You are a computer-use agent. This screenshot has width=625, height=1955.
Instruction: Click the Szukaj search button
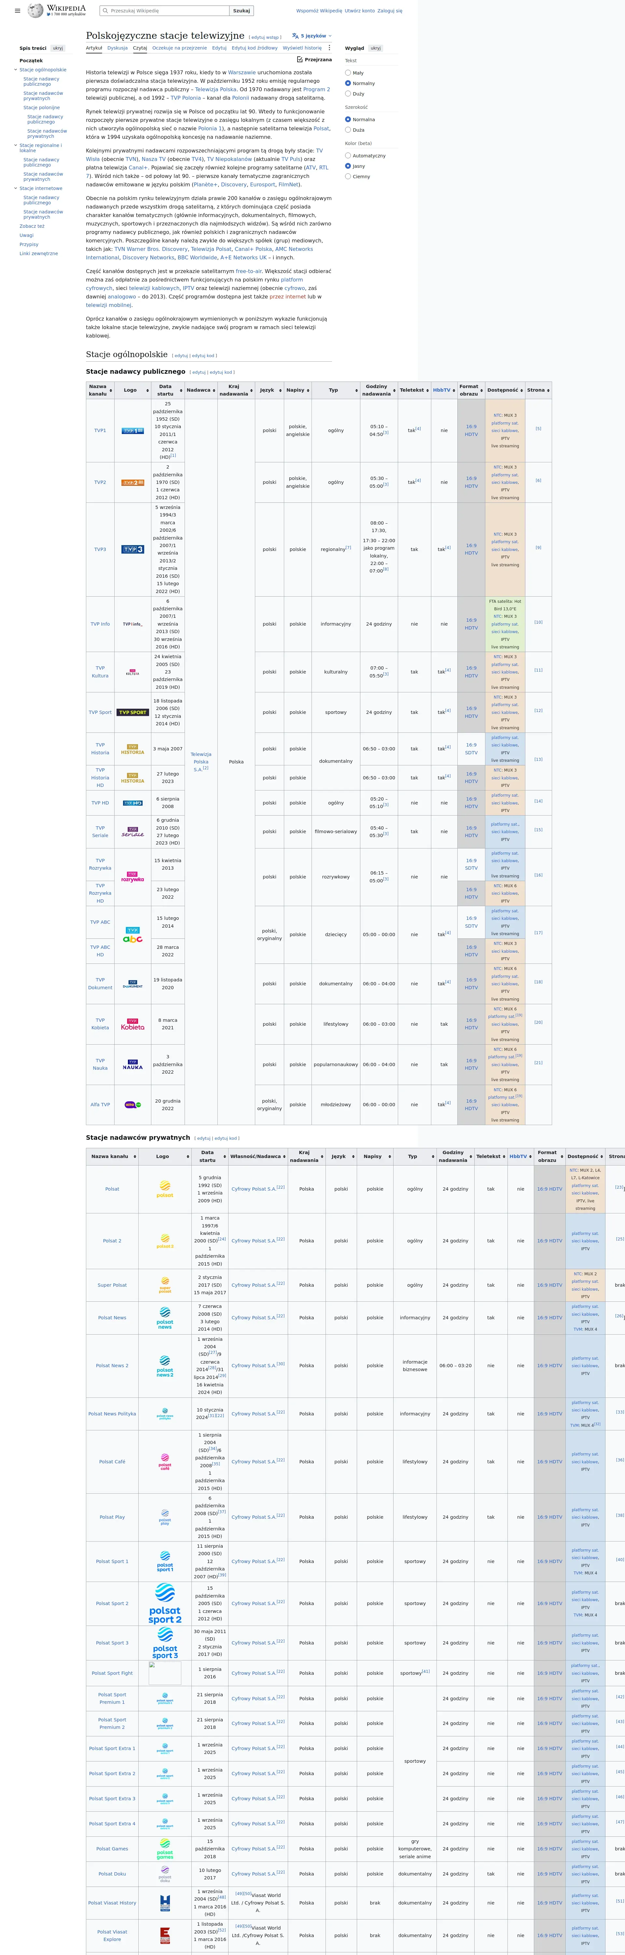241,11
